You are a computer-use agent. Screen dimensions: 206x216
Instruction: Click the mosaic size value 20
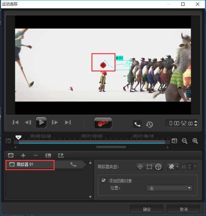184,167
